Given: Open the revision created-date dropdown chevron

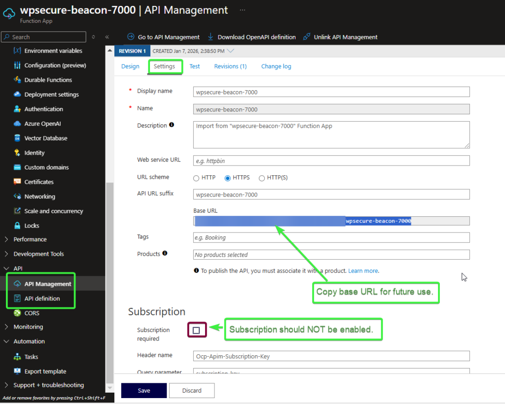Looking at the screenshot, I should click(x=230, y=51).
